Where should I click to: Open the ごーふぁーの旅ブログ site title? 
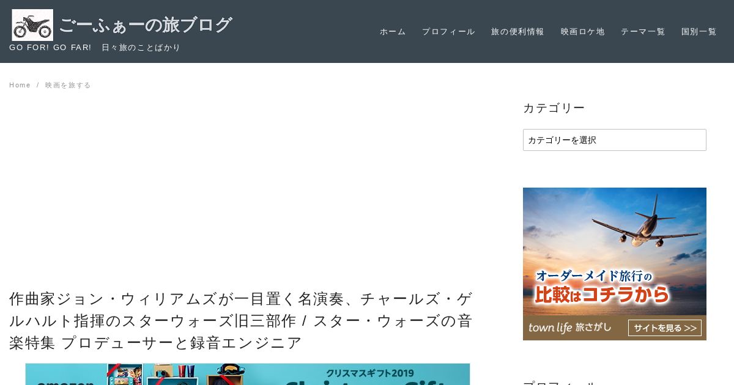click(x=146, y=25)
